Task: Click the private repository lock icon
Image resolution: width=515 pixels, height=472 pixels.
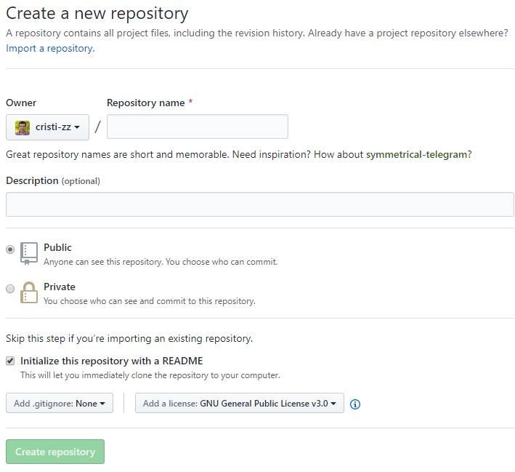Action: click(x=28, y=292)
